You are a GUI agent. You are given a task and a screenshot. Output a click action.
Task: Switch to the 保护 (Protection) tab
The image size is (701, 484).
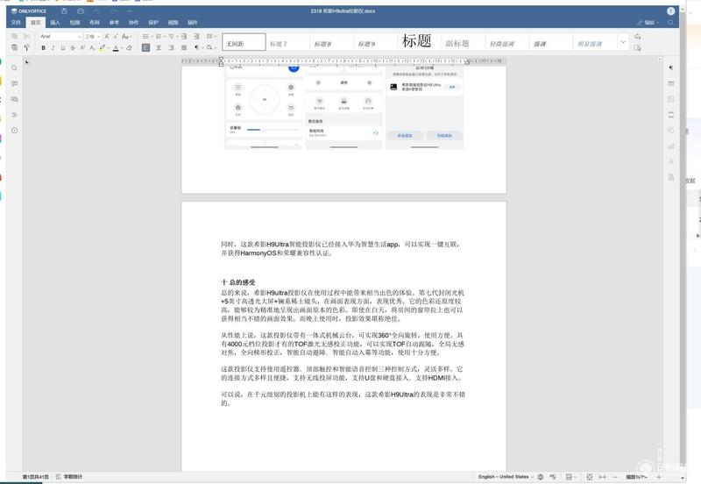[x=153, y=23]
